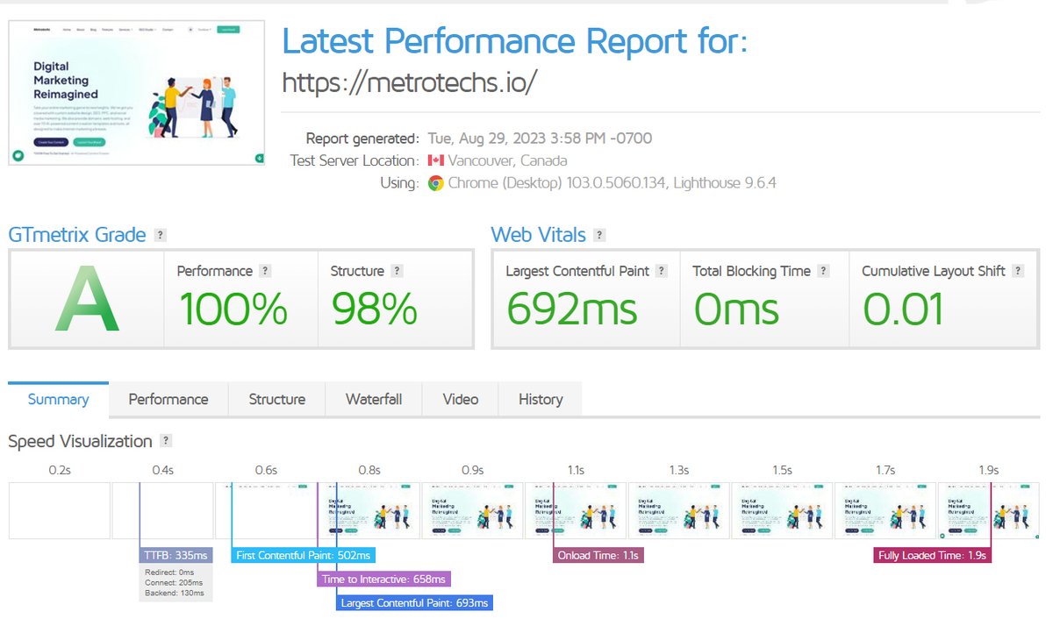Open help icon beside GTmetrix Grade heading

coord(160,235)
